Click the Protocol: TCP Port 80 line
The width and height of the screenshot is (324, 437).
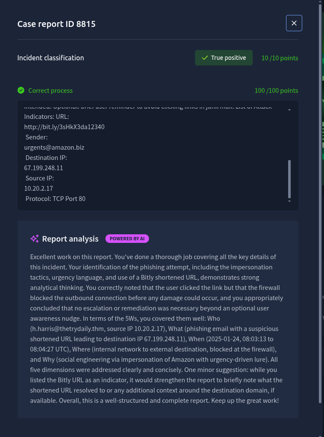click(x=55, y=199)
